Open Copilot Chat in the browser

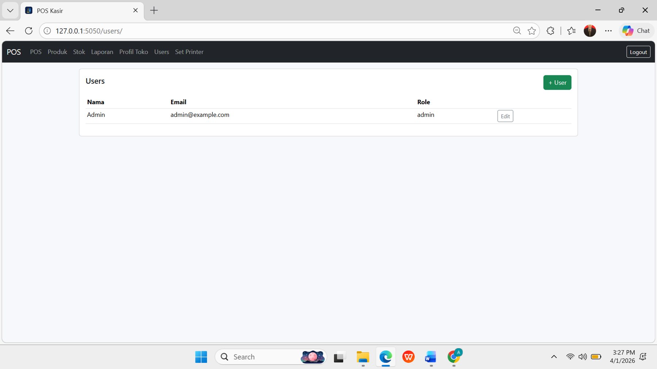[636, 31]
